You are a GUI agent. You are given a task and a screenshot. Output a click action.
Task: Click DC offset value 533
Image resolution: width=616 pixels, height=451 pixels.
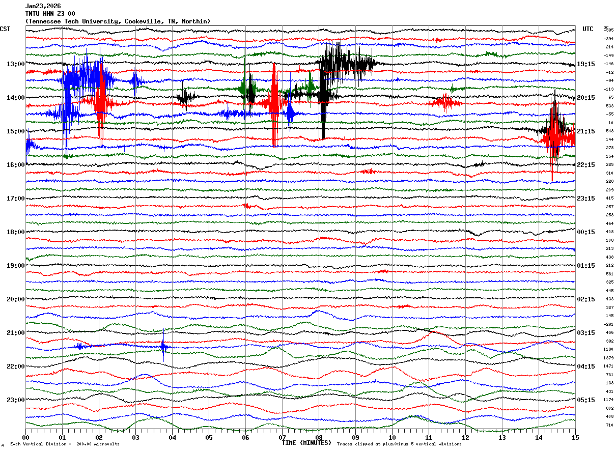pos(610,106)
